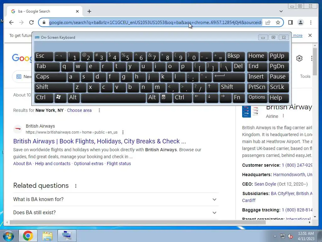Screen dimensions: 322x242
Task: Open Chrome from the taskbar
Action: [28, 236]
